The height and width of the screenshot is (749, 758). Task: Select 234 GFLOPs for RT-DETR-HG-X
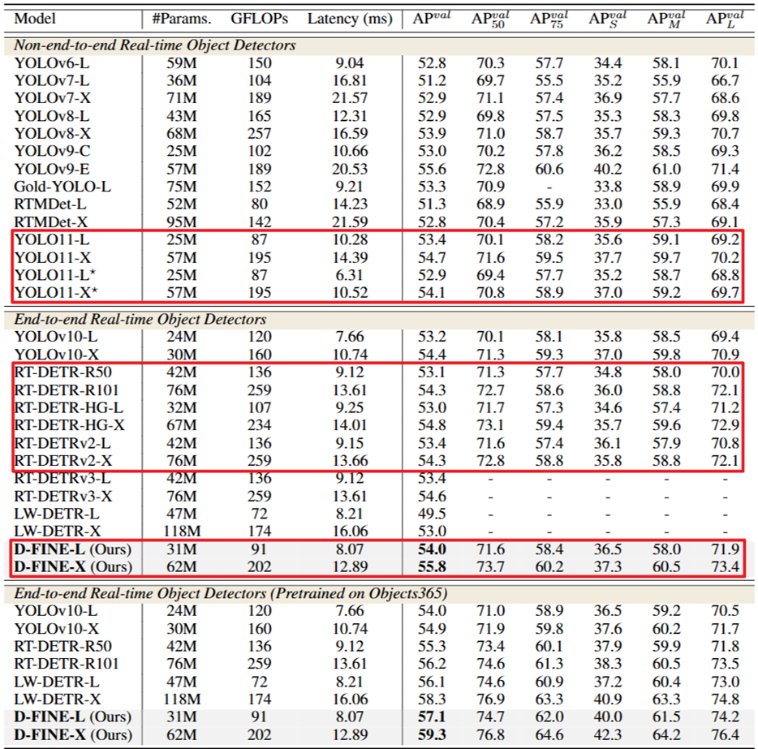point(259,425)
